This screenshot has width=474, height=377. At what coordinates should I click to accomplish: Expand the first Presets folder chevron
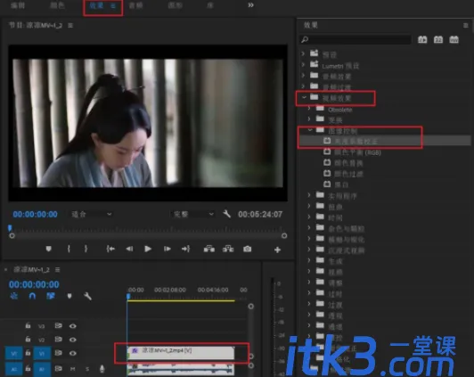point(303,53)
